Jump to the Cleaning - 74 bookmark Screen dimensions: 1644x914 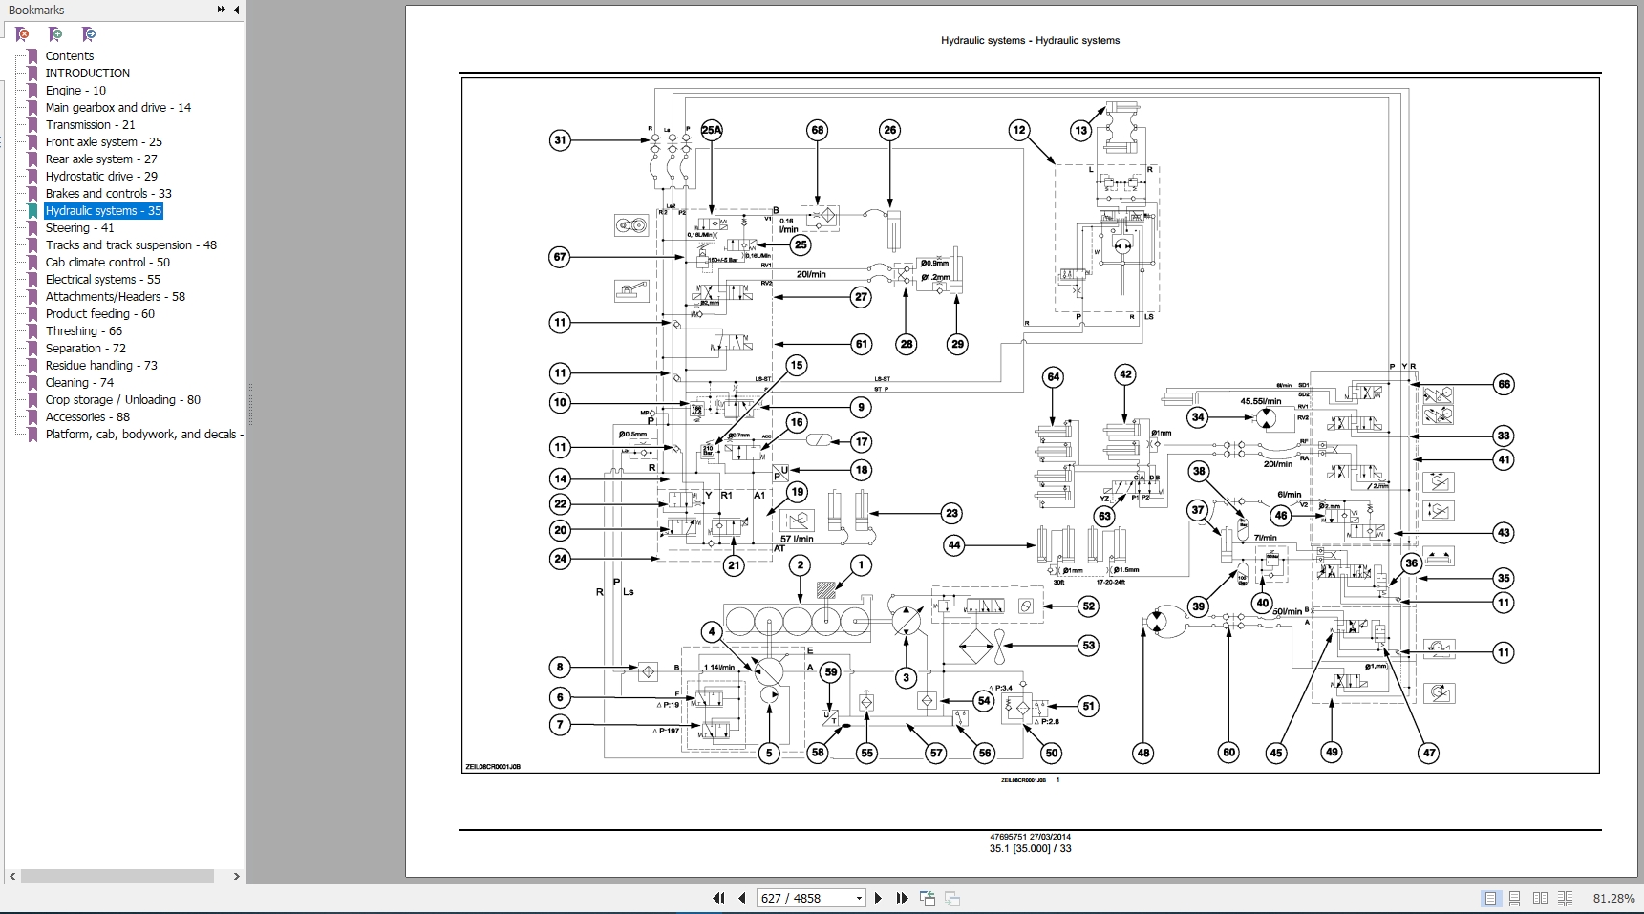coord(79,383)
